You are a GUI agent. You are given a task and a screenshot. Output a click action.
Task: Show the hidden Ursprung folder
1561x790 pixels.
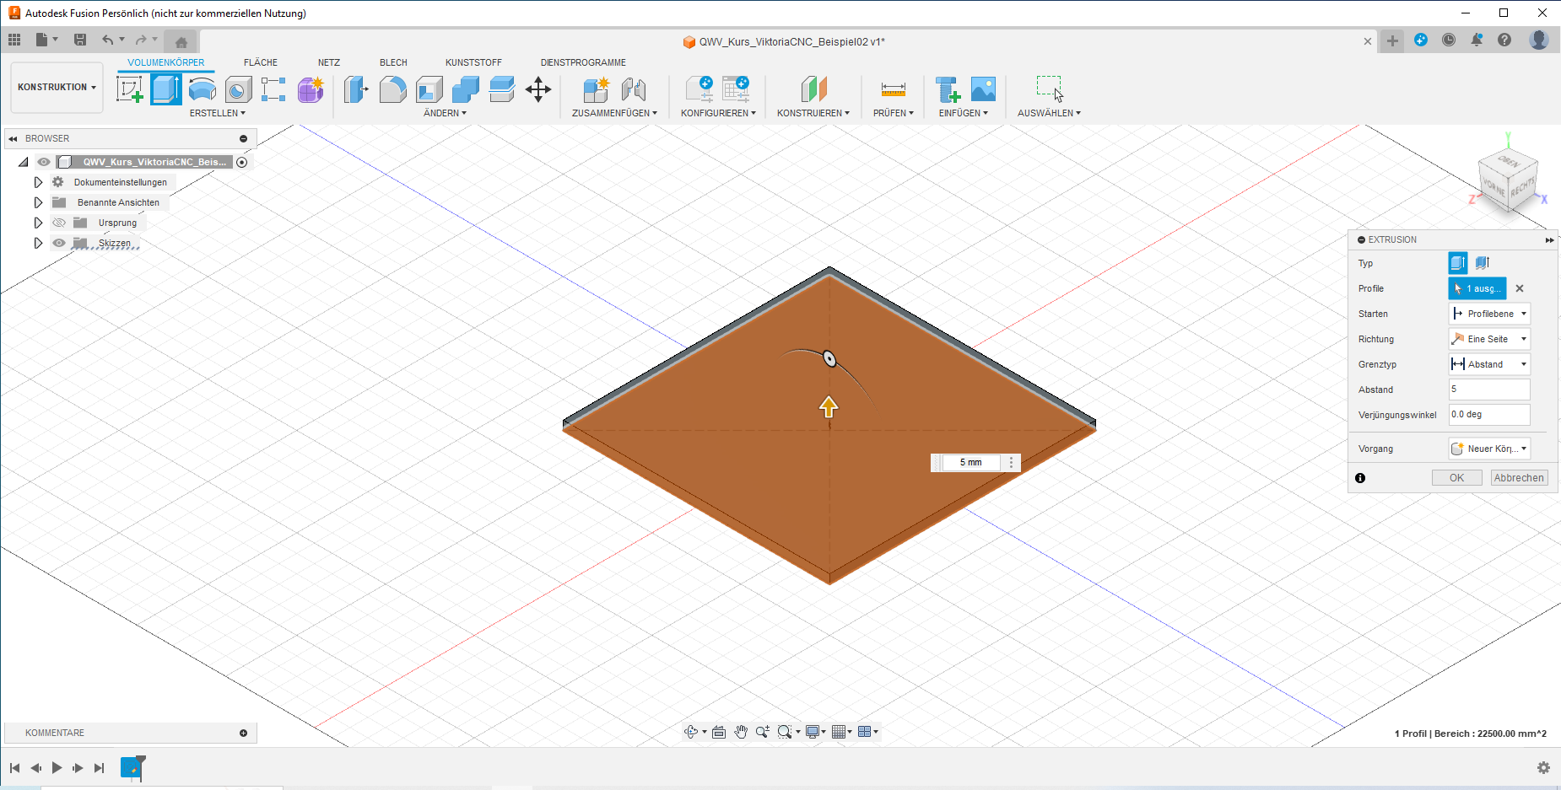(59, 223)
